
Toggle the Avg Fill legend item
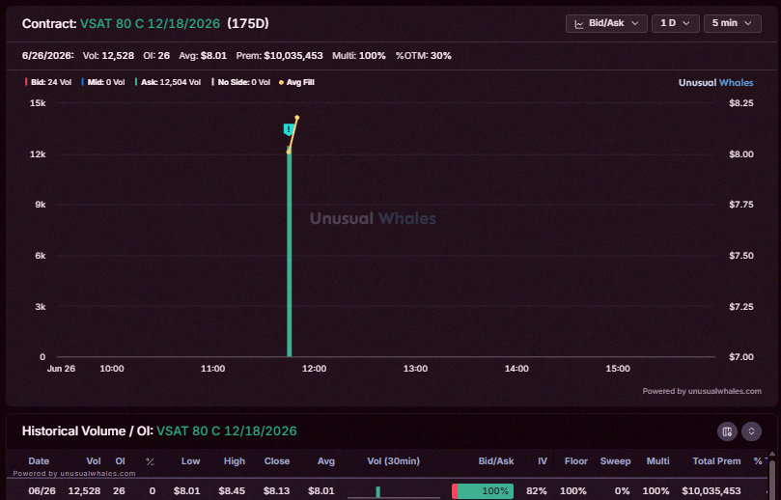tap(296, 82)
